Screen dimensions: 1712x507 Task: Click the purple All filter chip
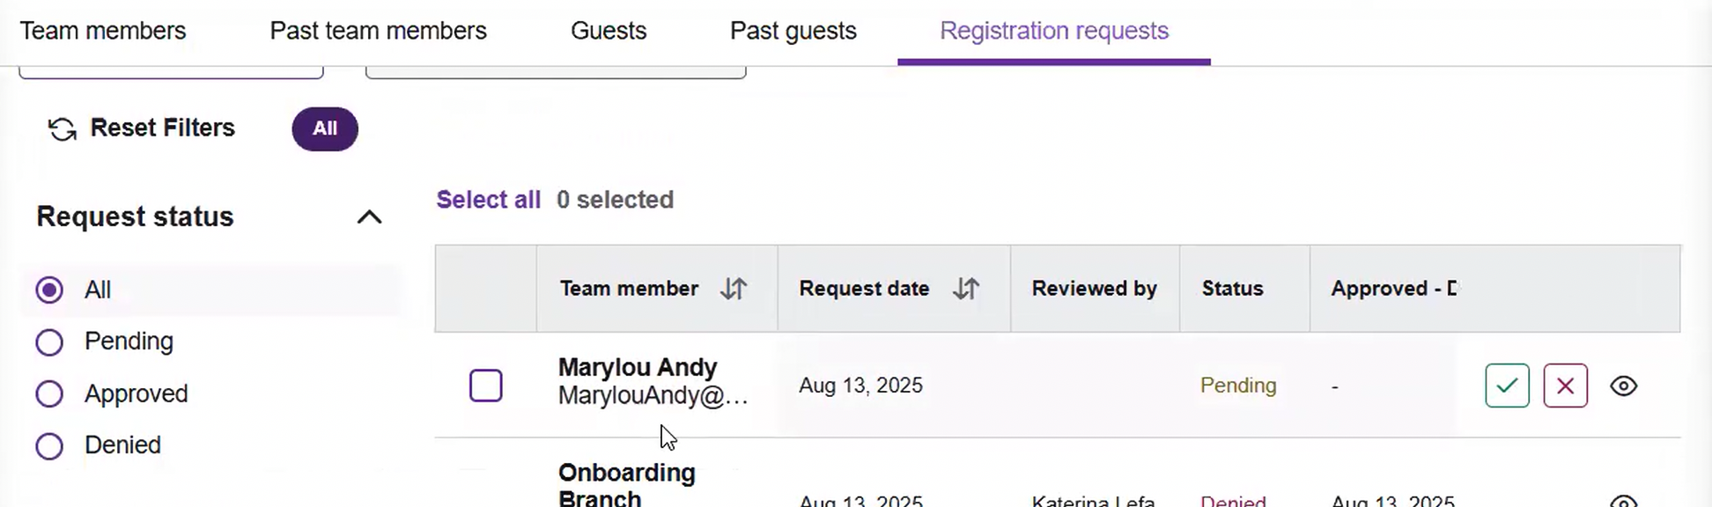325,129
